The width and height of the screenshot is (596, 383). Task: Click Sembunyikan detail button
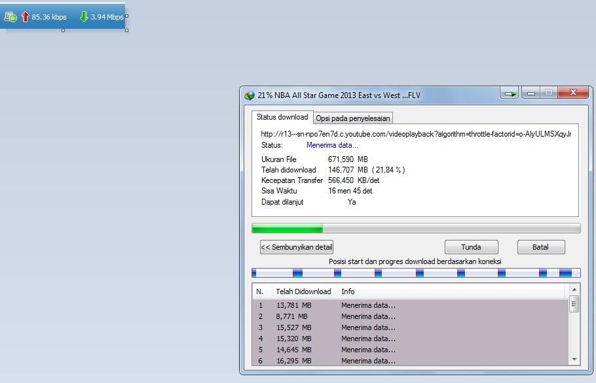(297, 247)
